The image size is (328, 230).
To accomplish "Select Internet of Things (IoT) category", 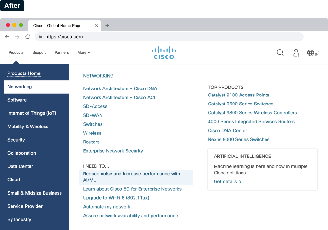I will coord(32,113).
